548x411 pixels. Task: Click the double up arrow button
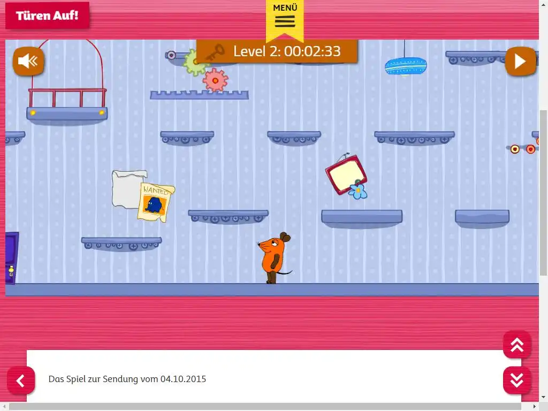517,345
